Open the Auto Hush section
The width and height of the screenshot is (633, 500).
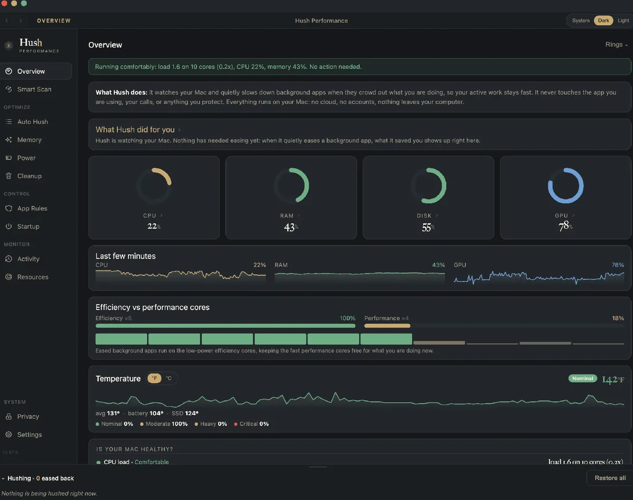pos(36,122)
